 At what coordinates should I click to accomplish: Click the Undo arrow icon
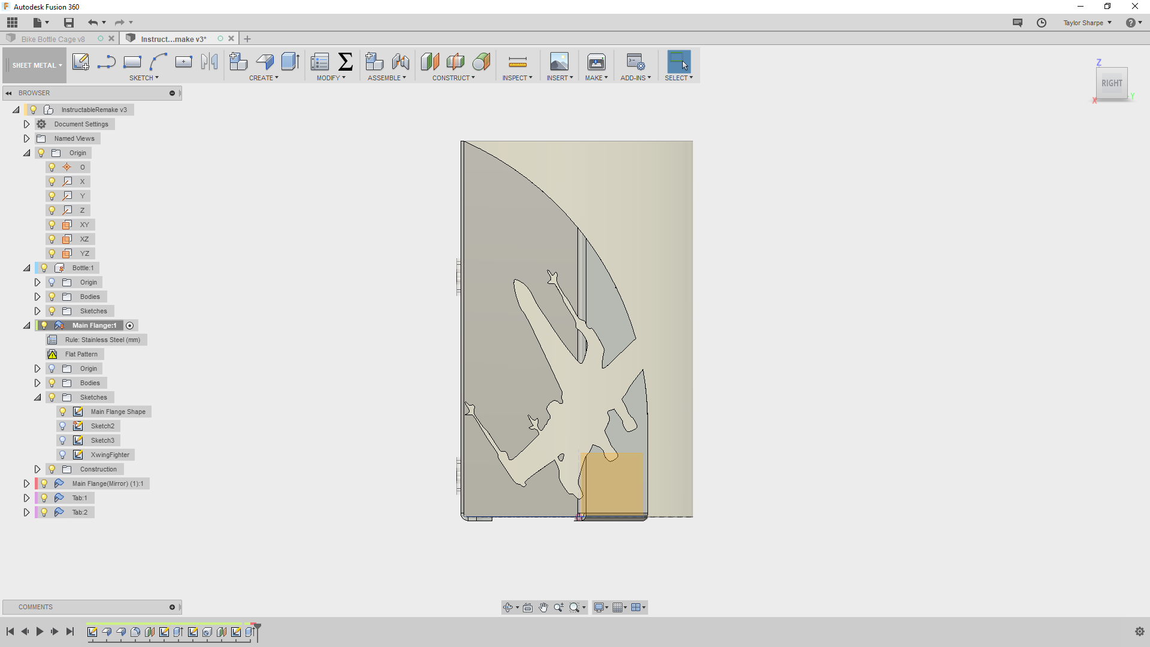[93, 22]
